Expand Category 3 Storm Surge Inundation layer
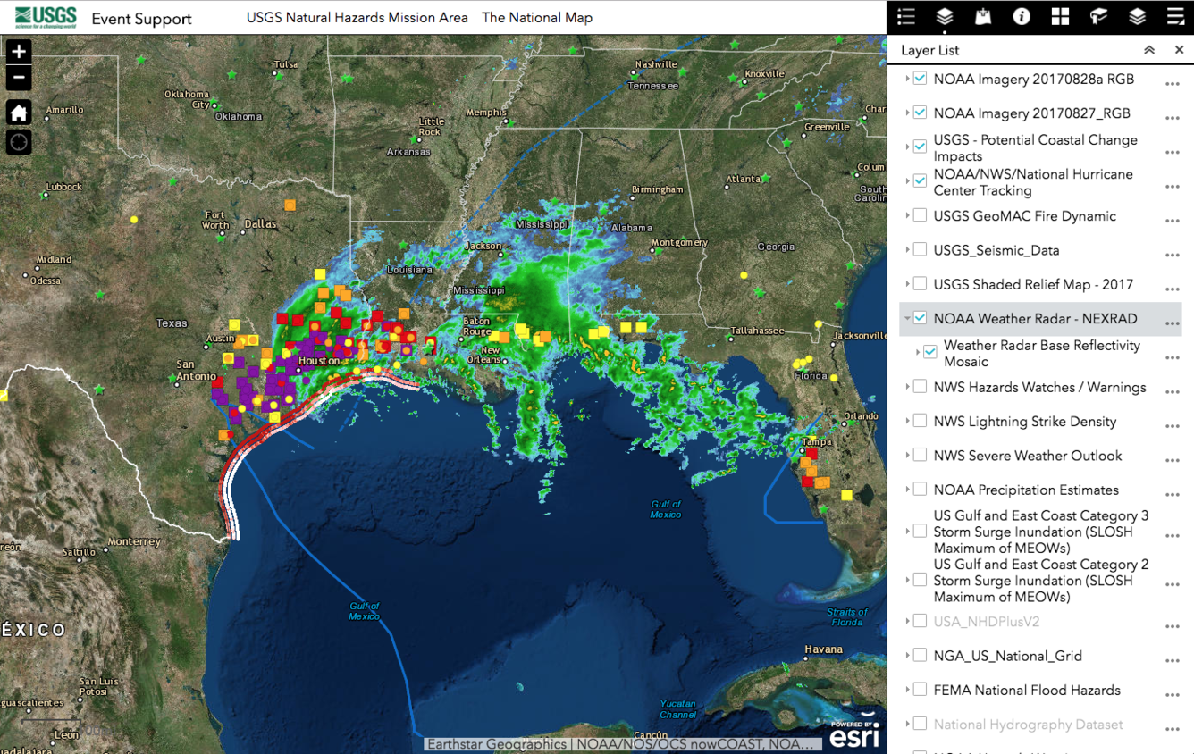The image size is (1194, 754). coord(907,531)
